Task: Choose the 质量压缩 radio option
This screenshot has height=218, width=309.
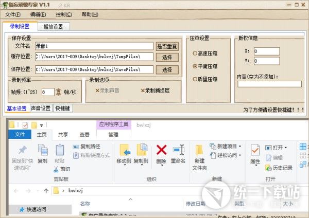Action: [x=195, y=79]
